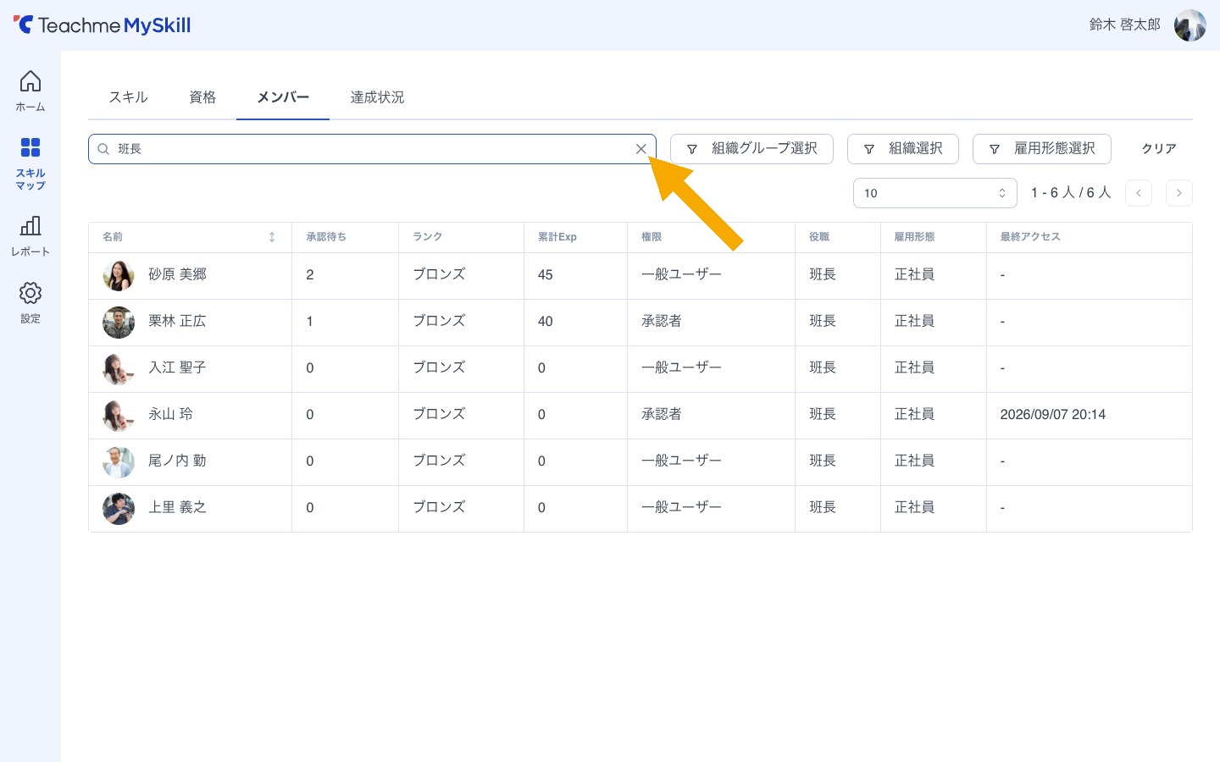This screenshot has height=762, width=1220.
Task: Open the 組織選択 filter
Action: [903, 149]
